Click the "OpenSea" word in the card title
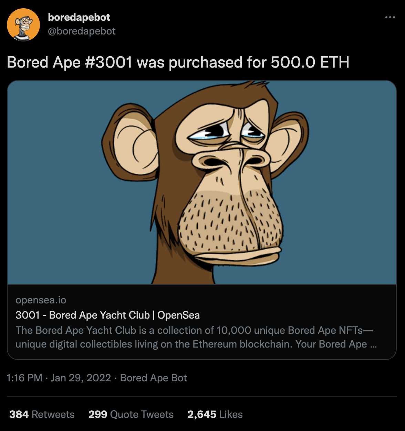The height and width of the screenshot is (431, 405). [178, 315]
